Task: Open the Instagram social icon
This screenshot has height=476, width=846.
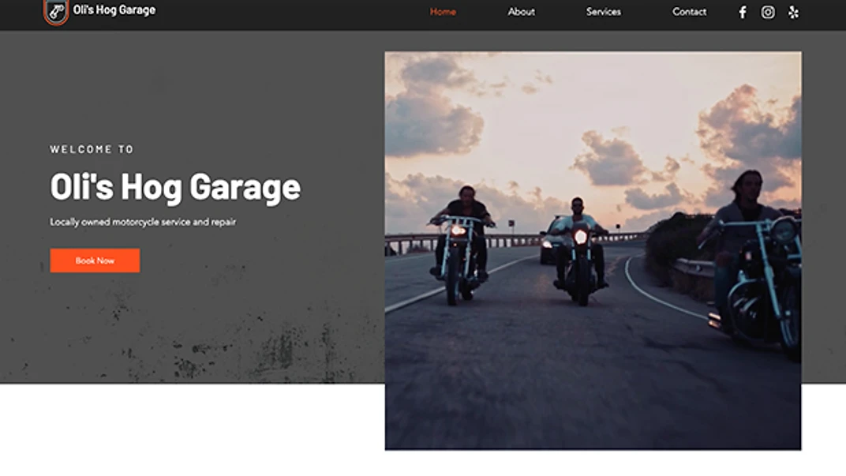Action: (768, 12)
